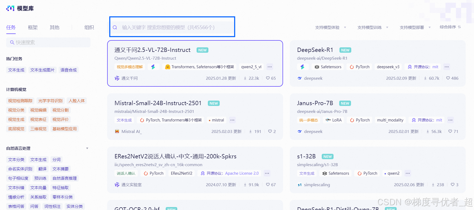The width and height of the screenshot is (474, 210).
Task: Click the deepseek_v3 tag on the DeepSeek-R1 card
Action: click(x=388, y=67)
